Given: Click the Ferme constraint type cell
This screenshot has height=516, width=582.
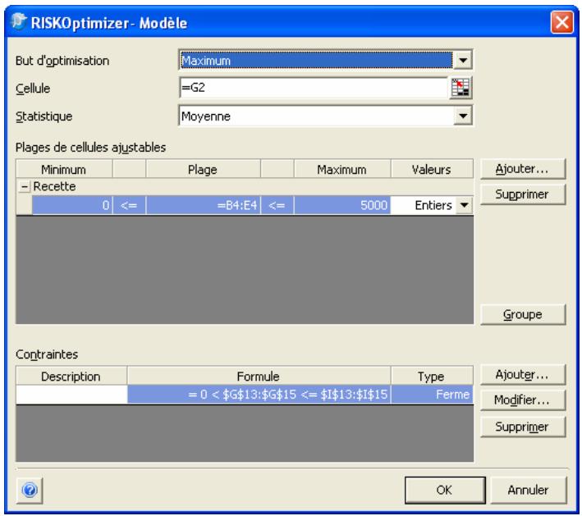Looking at the screenshot, I should tap(432, 395).
